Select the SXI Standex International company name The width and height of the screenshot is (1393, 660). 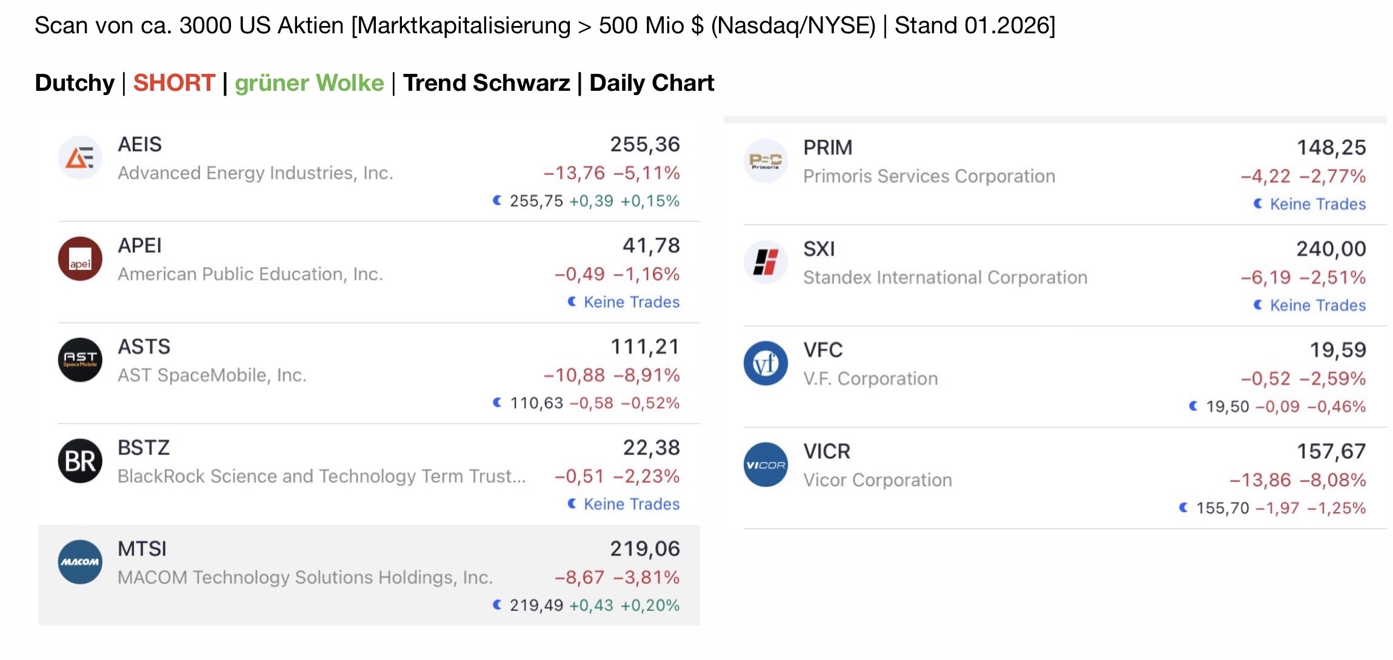point(944,277)
